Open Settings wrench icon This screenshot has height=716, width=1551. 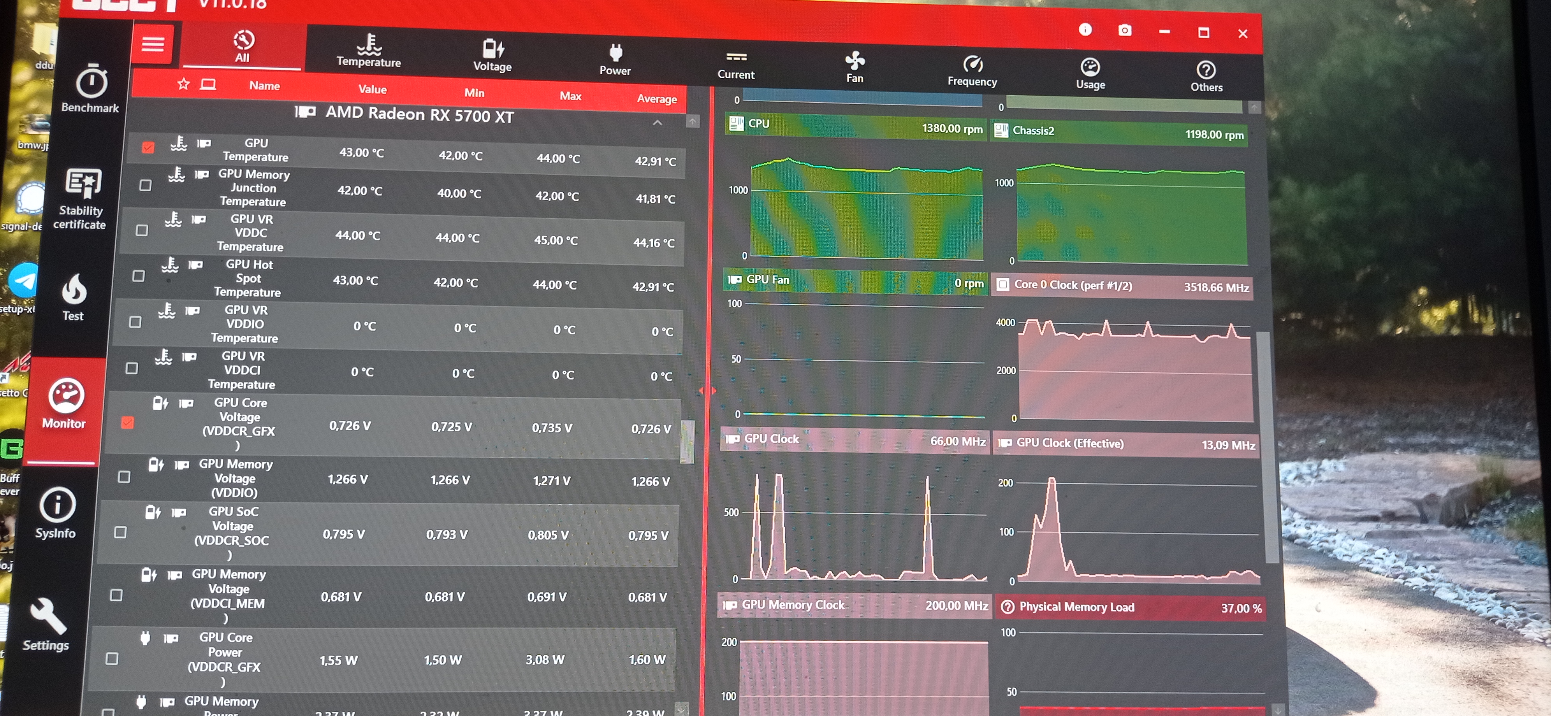click(48, 616)
